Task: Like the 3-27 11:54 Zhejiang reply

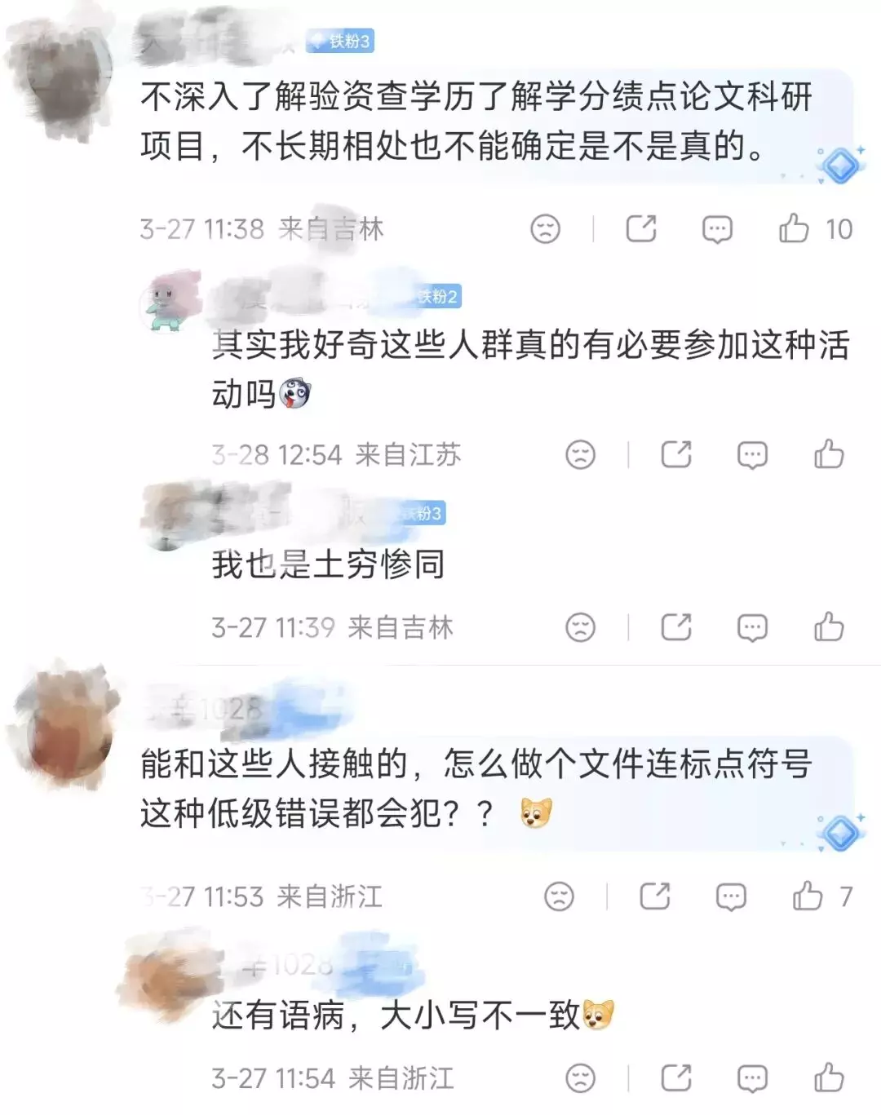Action: [x=829, y=1077]
